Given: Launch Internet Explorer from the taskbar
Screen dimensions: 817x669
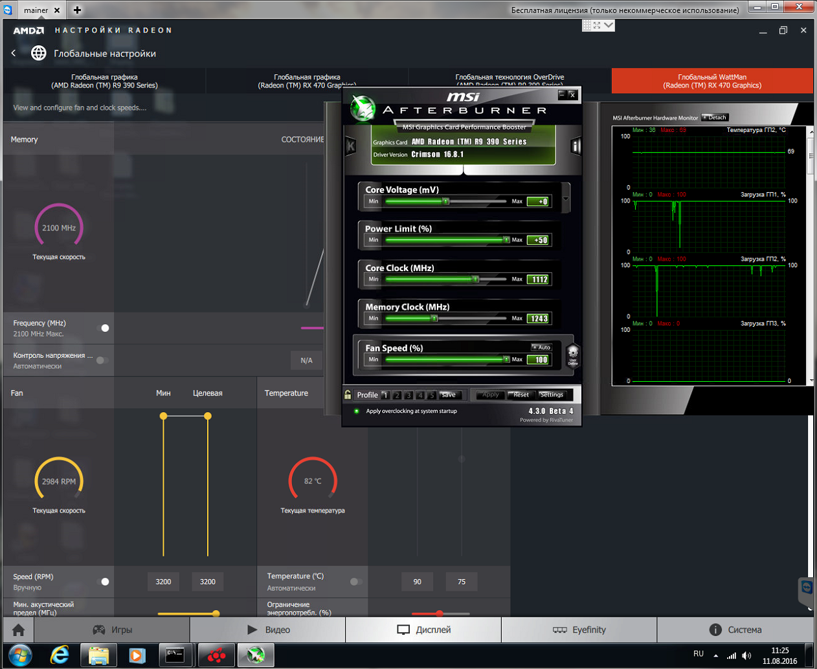Looking at the screenshot, I should pos(60,655).
